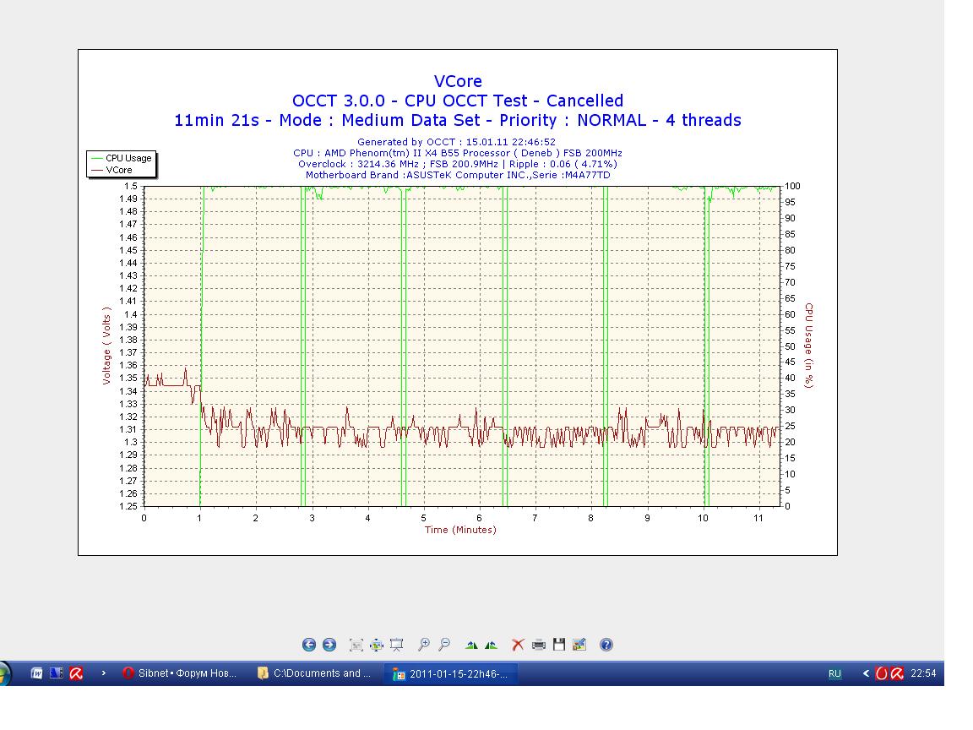The height and width of the screenshot is (730, 973).
Task: Open Avira from the quick launch bar
Action: coord(76,673)
